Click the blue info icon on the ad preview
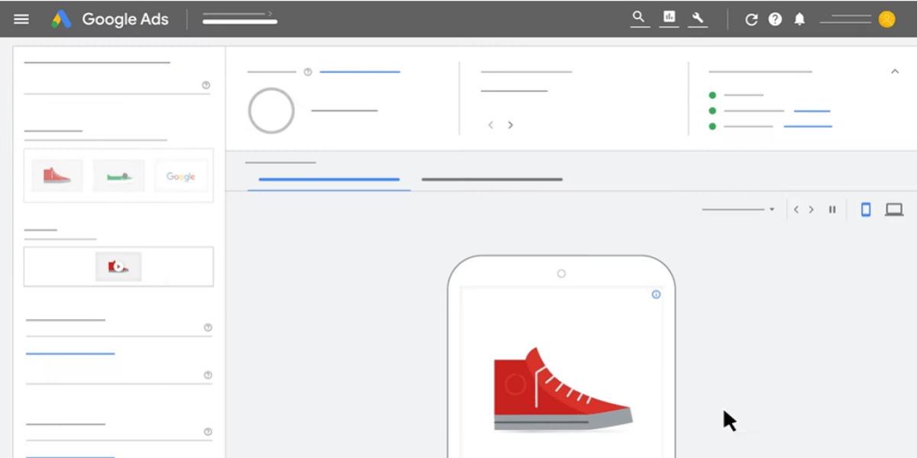The image size is (917, 458). 655,295
